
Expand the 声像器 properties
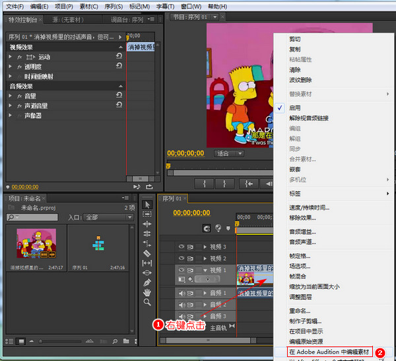(11, 115)
